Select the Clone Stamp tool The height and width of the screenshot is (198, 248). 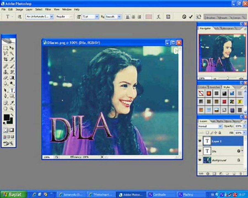click(6, 72)
